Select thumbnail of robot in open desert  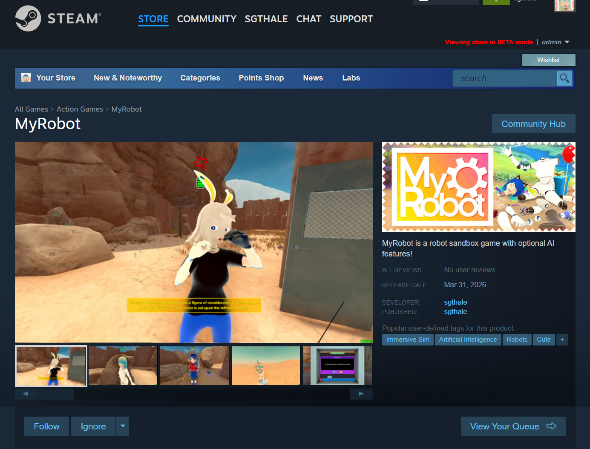coord(266,366)
